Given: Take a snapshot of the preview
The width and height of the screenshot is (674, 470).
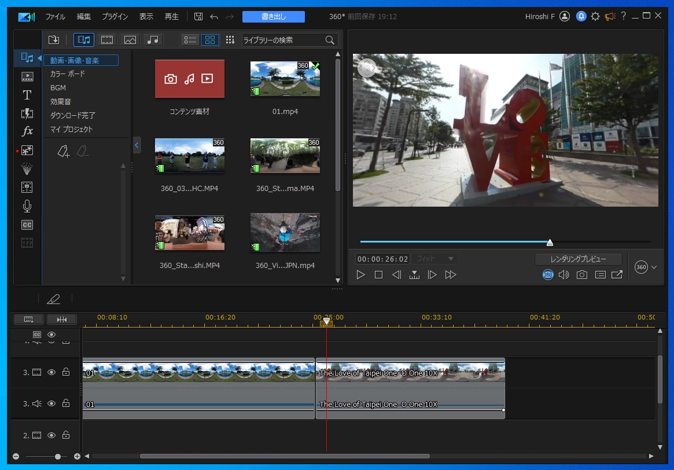Looking at the screenshot, I should coord(582,275).
